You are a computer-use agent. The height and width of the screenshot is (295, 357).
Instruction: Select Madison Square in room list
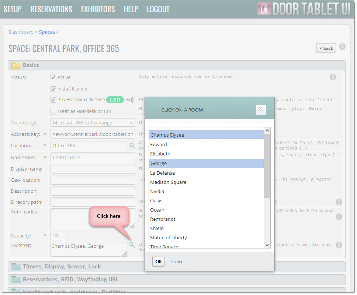(168, 182)
